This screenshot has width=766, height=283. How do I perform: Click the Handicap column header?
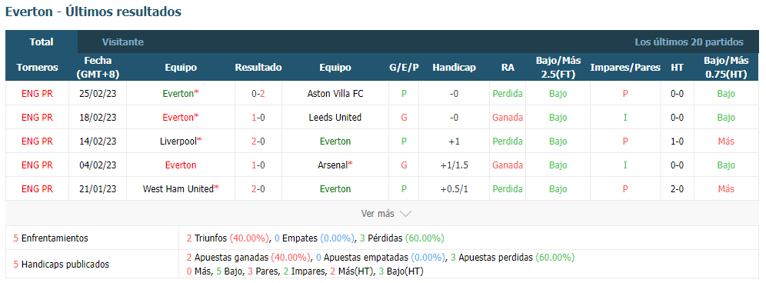(x=454, y=68)
